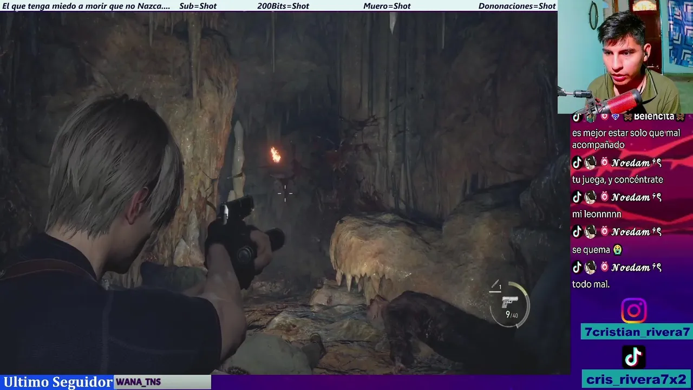Click the circular ammo gauge around the pistol
693x390 pixels.
click(x=509, y=304)
